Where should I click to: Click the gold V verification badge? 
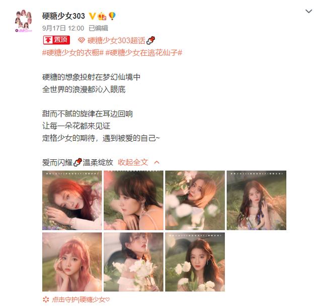pos(92,16)
